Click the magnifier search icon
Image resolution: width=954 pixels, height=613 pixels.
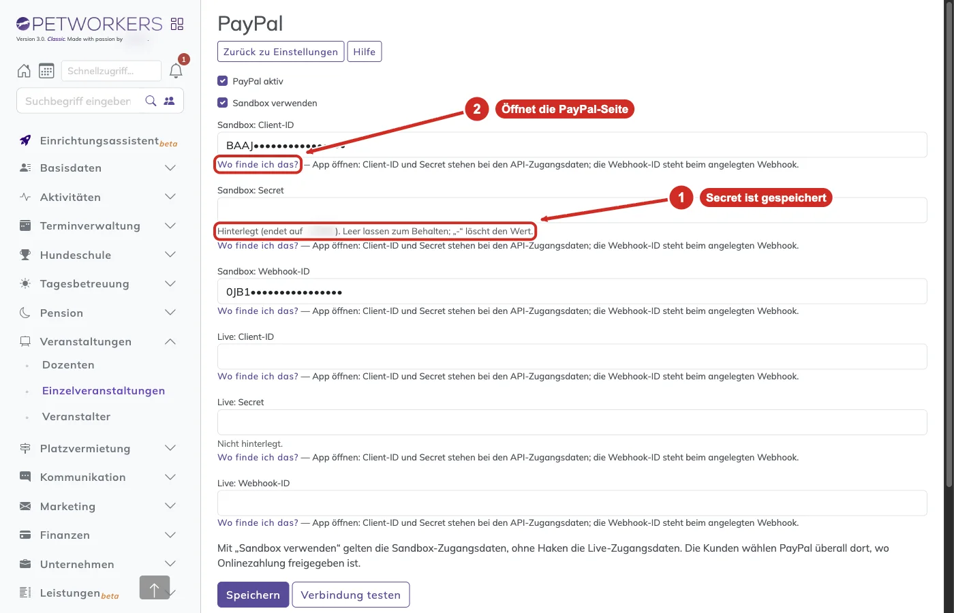pos(151,101)
